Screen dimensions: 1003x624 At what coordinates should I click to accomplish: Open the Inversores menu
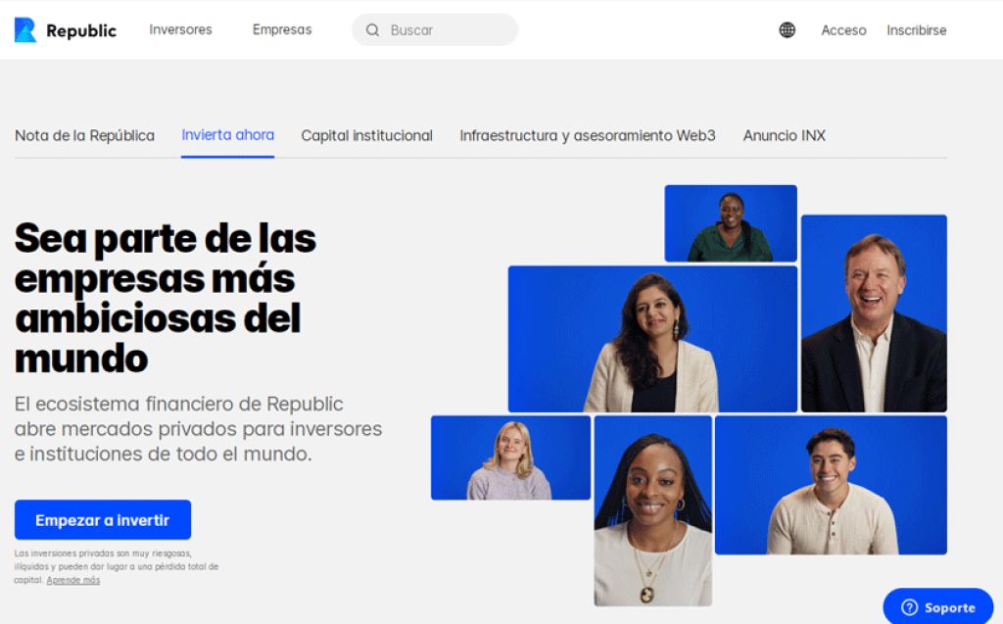click(x=180, y=29)
